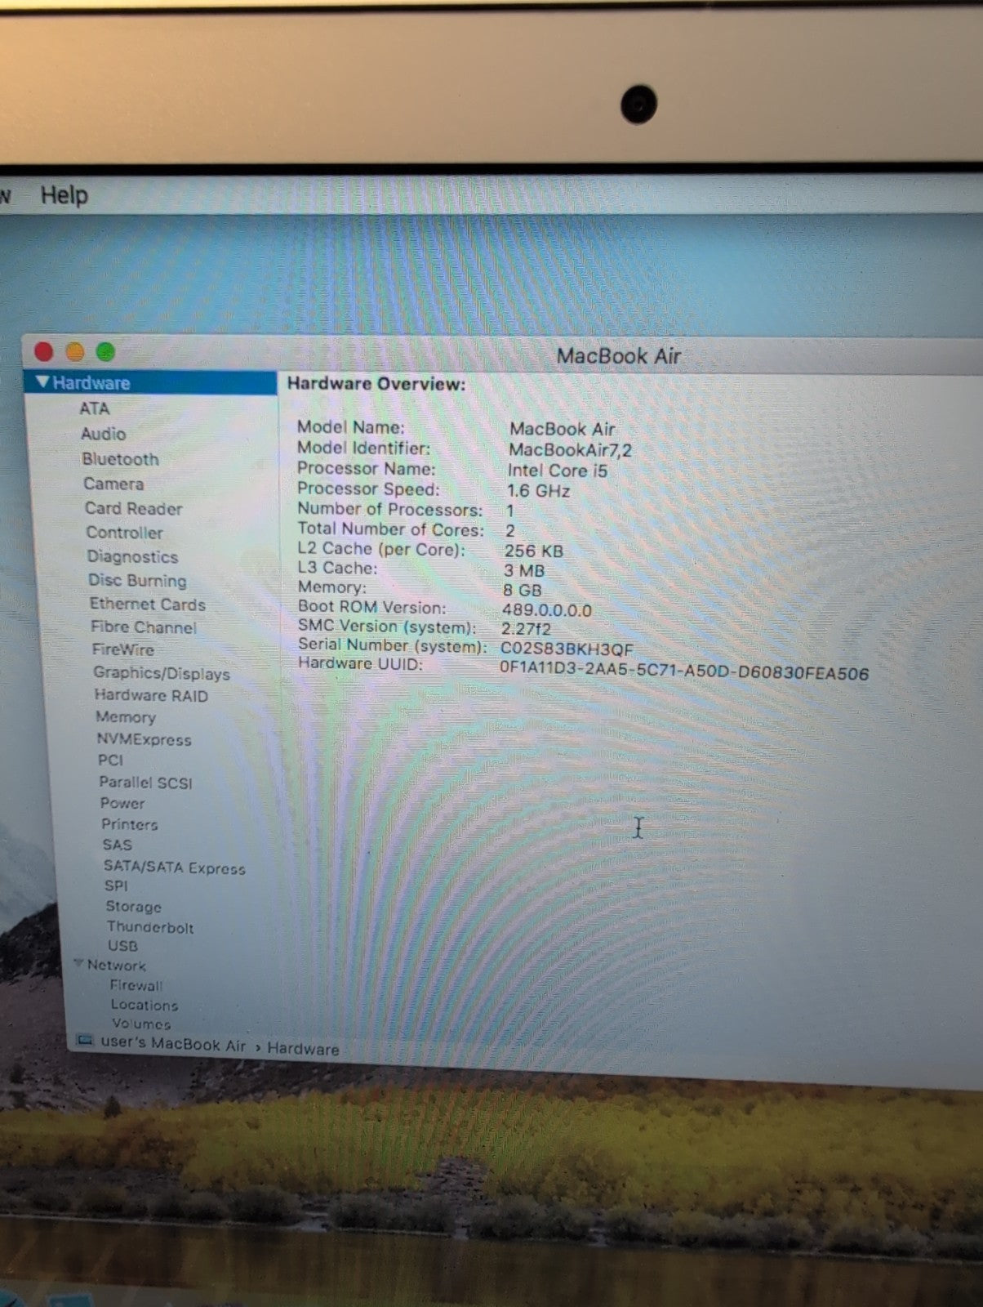Select Memory in the sidebar list
This screenshot has width=983, height=1307.
pyautogui.click(x=125, y=717)
